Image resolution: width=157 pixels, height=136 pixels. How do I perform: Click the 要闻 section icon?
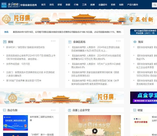(x=5, y=42)
